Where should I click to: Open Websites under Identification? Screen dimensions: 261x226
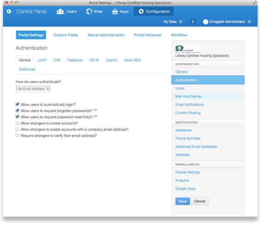(182, 155)
